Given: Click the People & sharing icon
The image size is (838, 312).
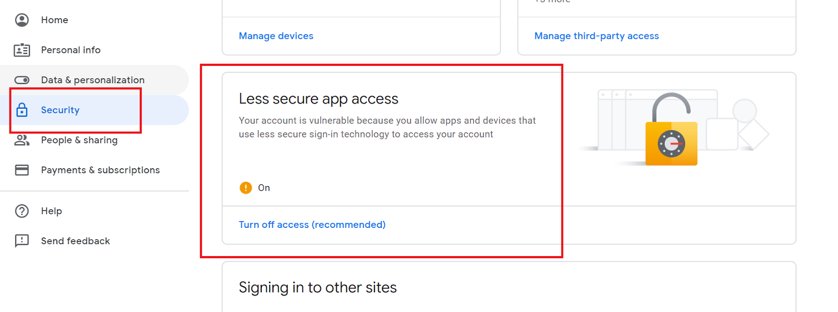Looking at the screenshot, I should [x=22, y=140].
